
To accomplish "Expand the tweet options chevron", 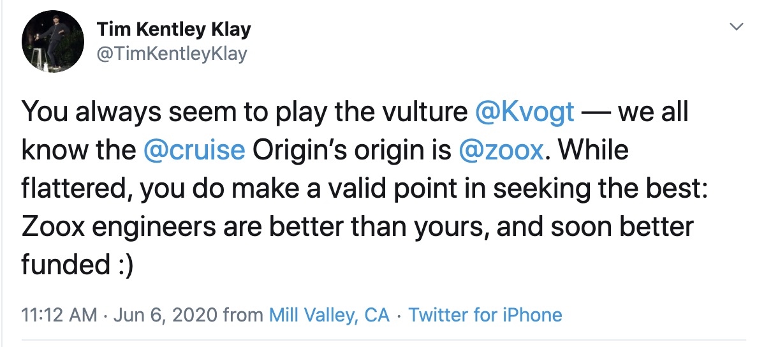I will tap(737, 27).
